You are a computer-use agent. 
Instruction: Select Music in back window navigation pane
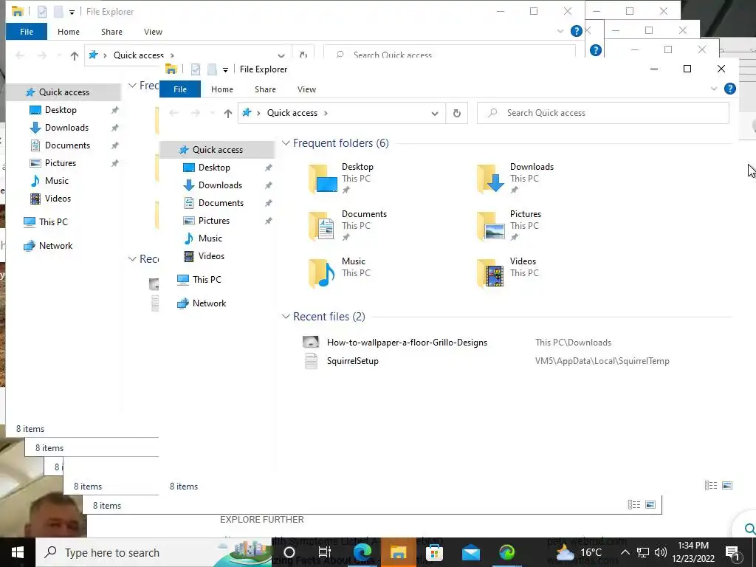56,181
